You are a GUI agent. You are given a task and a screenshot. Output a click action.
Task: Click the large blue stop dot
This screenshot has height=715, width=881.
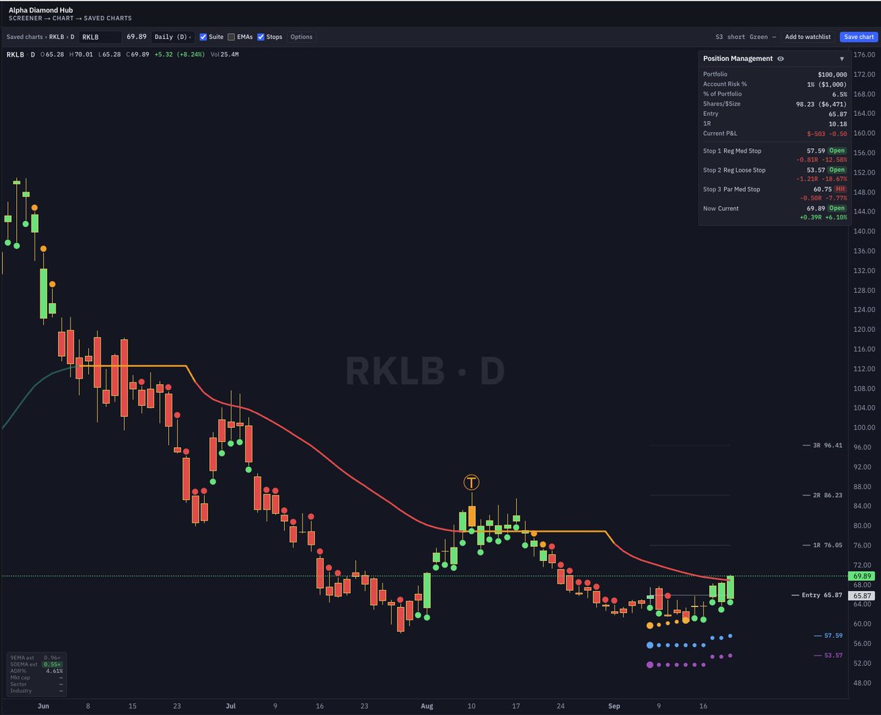(x=650, y=645)
